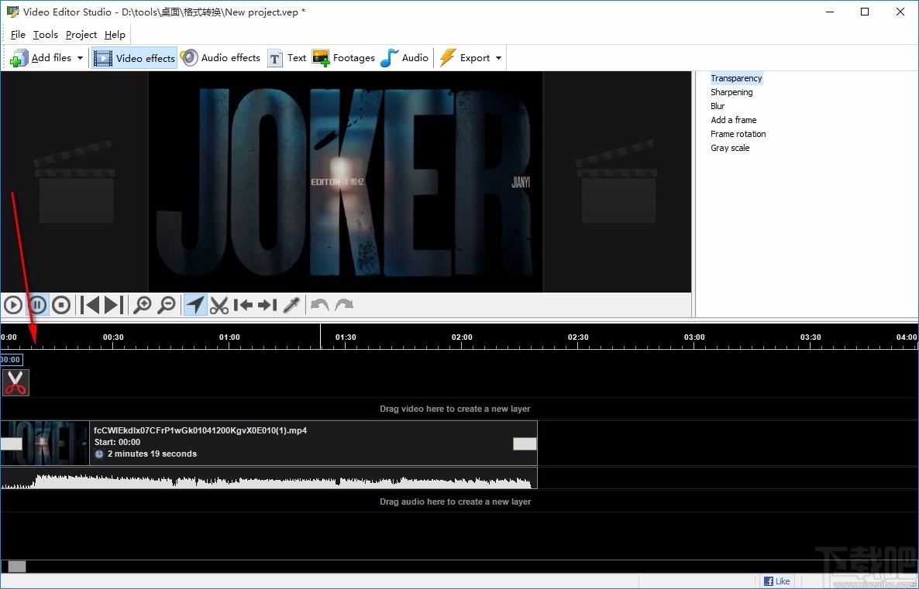Choose the Blur effect from the list

point(718,106)
